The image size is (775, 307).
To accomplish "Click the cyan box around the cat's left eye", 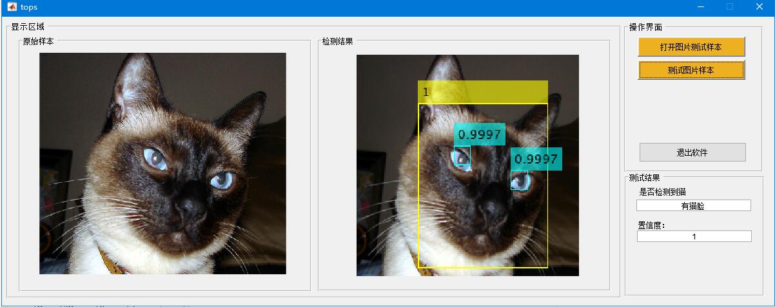I will [x=462, y=157].
